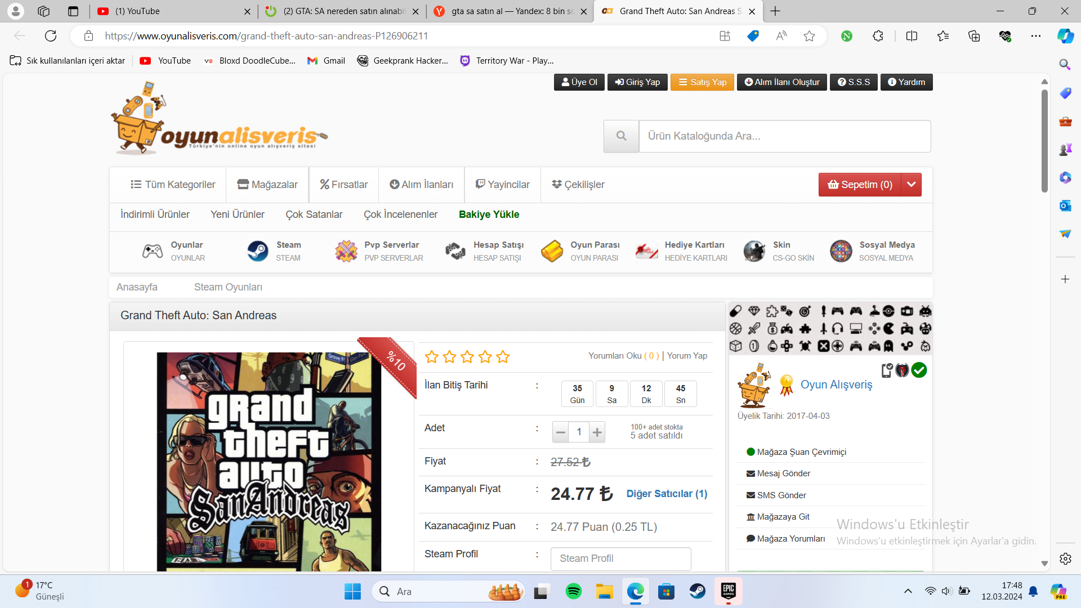The width and height of the screenshot is (1081, 608).
Task: Click the Steam Profil input field
Action: pos(620,558)
